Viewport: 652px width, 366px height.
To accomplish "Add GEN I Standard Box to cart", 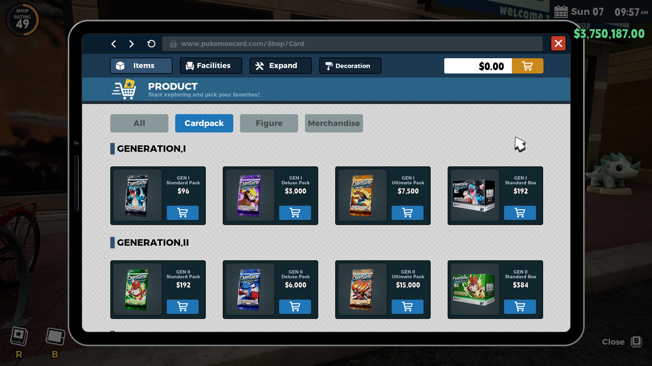I will pyautogui.click(x=520, y=213).
